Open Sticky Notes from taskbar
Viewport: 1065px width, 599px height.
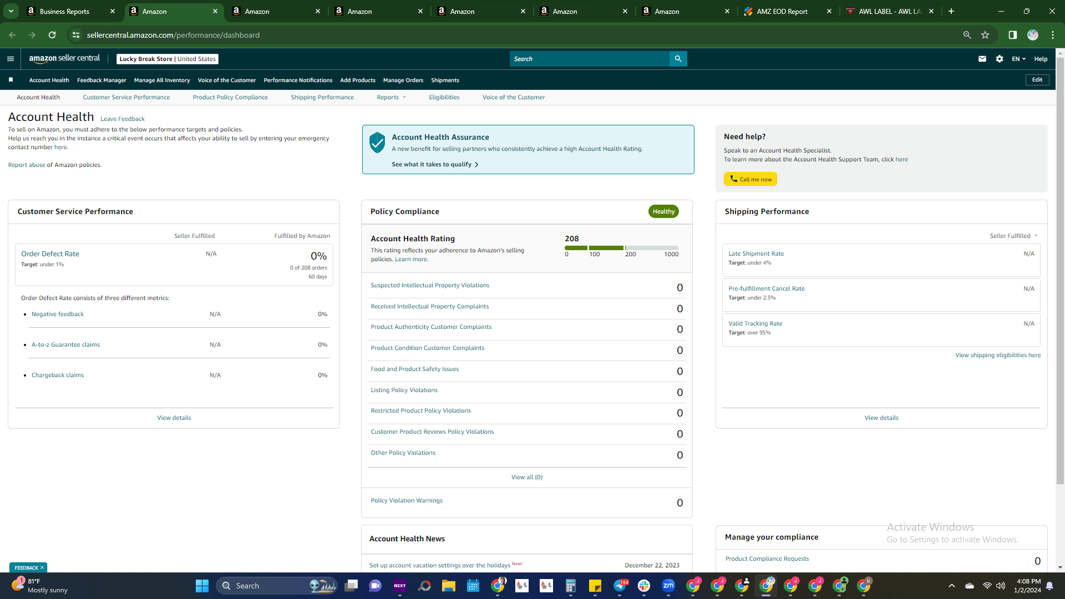[x=595, y=586]
